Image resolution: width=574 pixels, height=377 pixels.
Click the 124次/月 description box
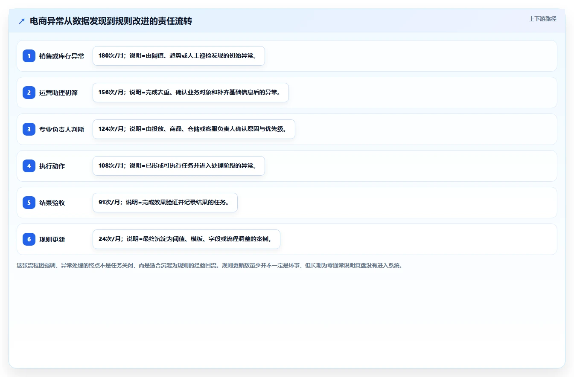(194, 129)
